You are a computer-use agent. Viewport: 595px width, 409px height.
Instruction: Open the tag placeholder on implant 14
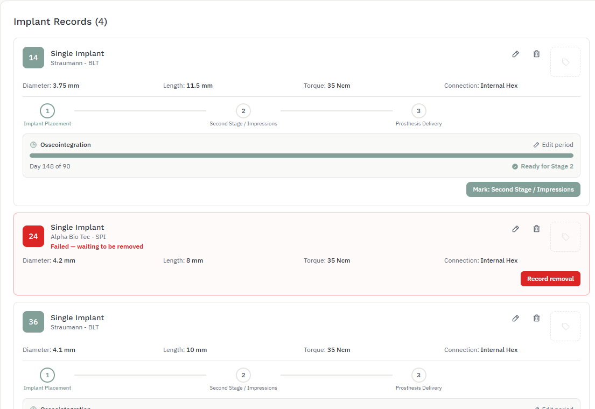tap(565, 62)
